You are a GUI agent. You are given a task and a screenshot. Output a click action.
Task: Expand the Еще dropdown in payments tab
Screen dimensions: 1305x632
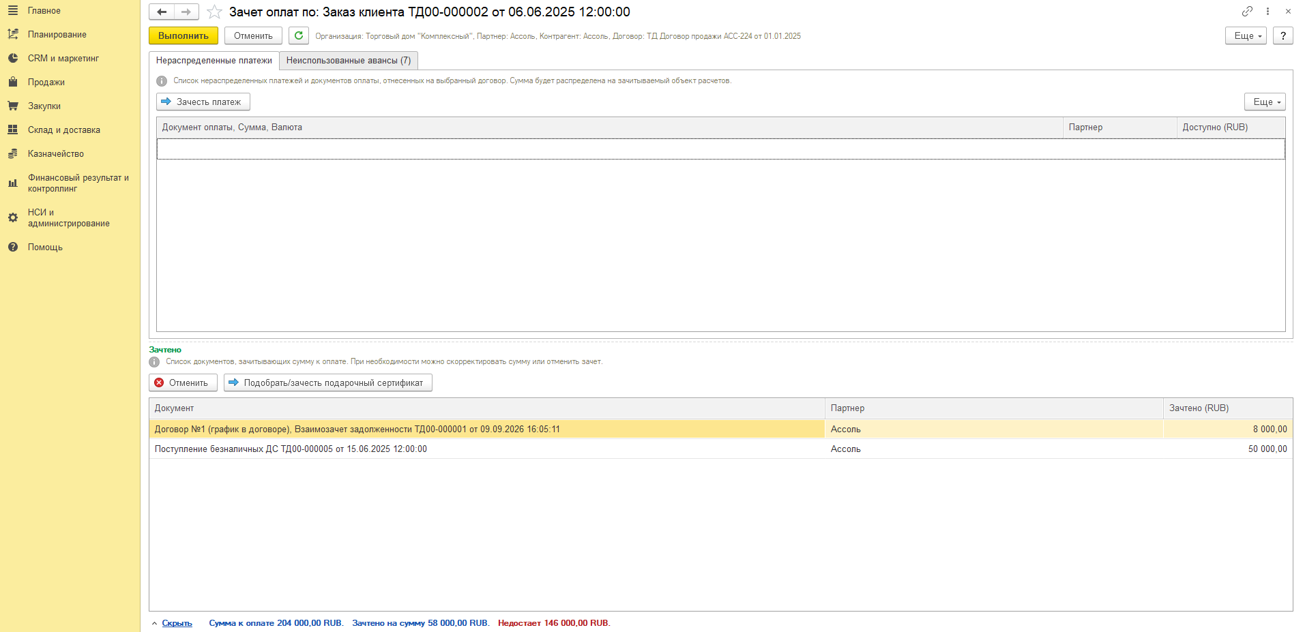pos(1265,102)
